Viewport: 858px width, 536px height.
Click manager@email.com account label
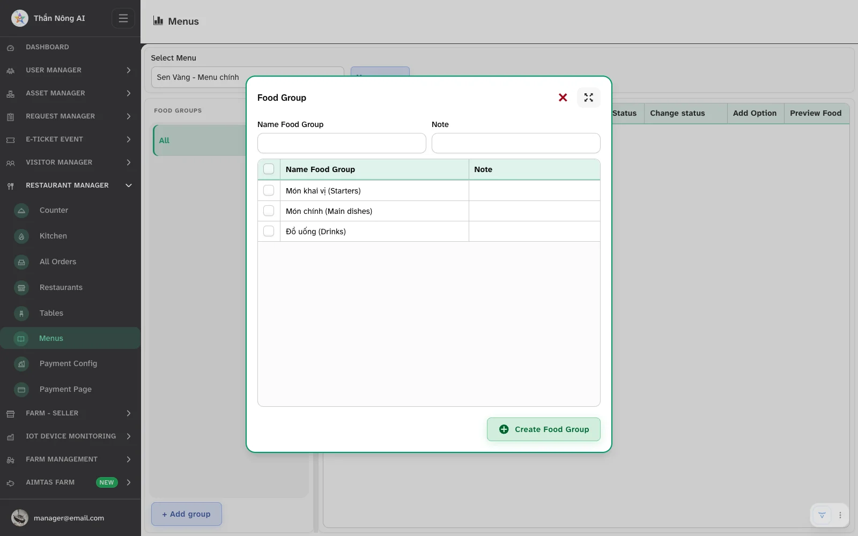click(x=69, y=518)
